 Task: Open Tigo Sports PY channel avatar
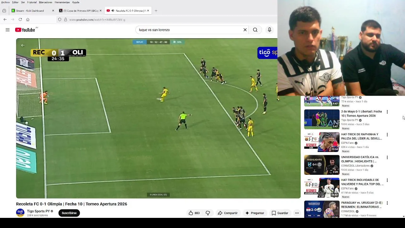[x=20, y=213]
